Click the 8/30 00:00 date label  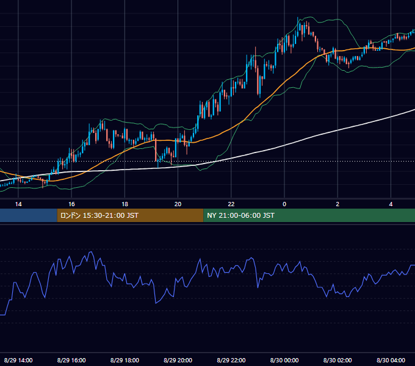284,360
